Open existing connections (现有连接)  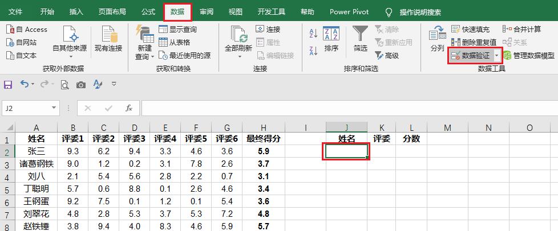coord(108,39)
